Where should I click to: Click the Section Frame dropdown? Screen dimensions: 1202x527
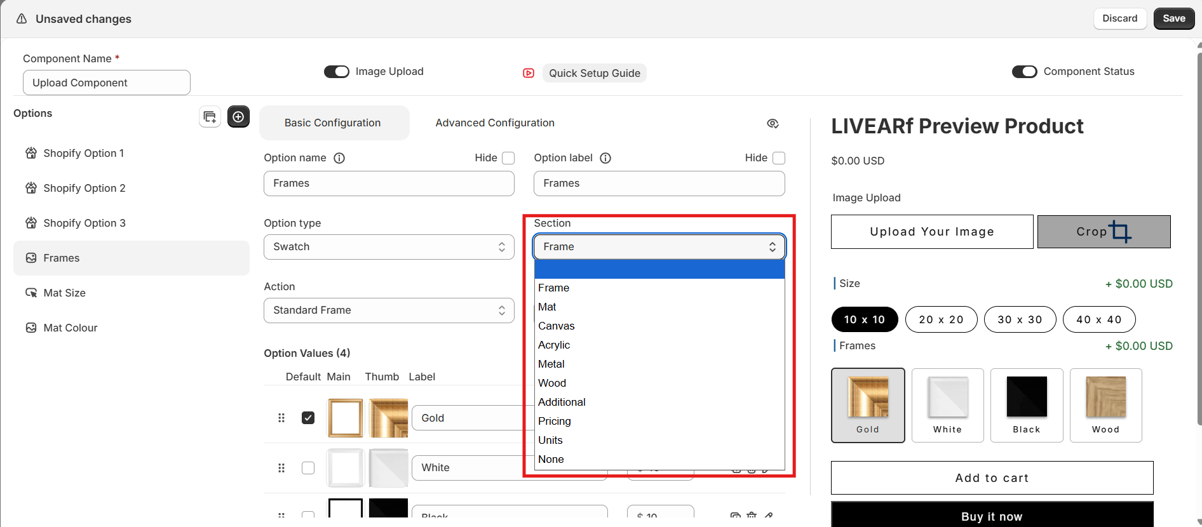(x=659, y=247)
